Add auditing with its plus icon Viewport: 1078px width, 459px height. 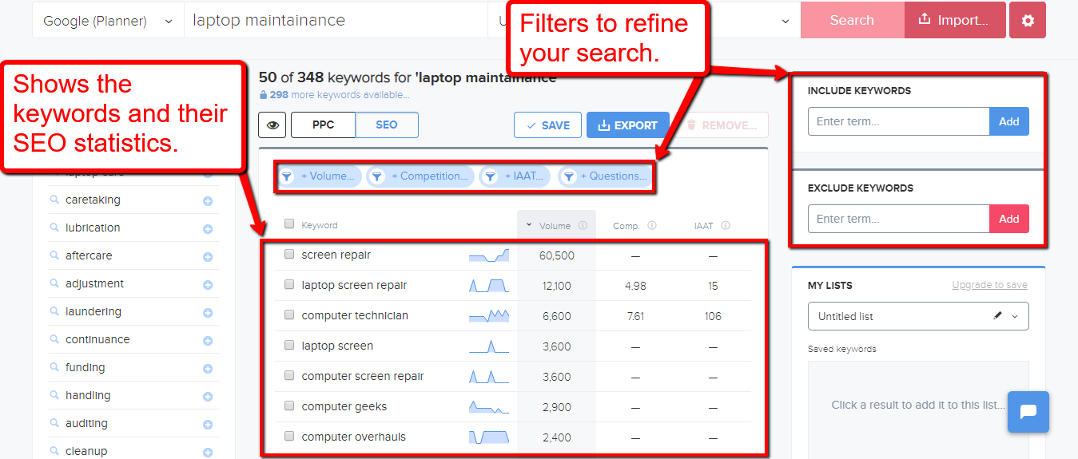pyautogui.click(x=208, y=425)
